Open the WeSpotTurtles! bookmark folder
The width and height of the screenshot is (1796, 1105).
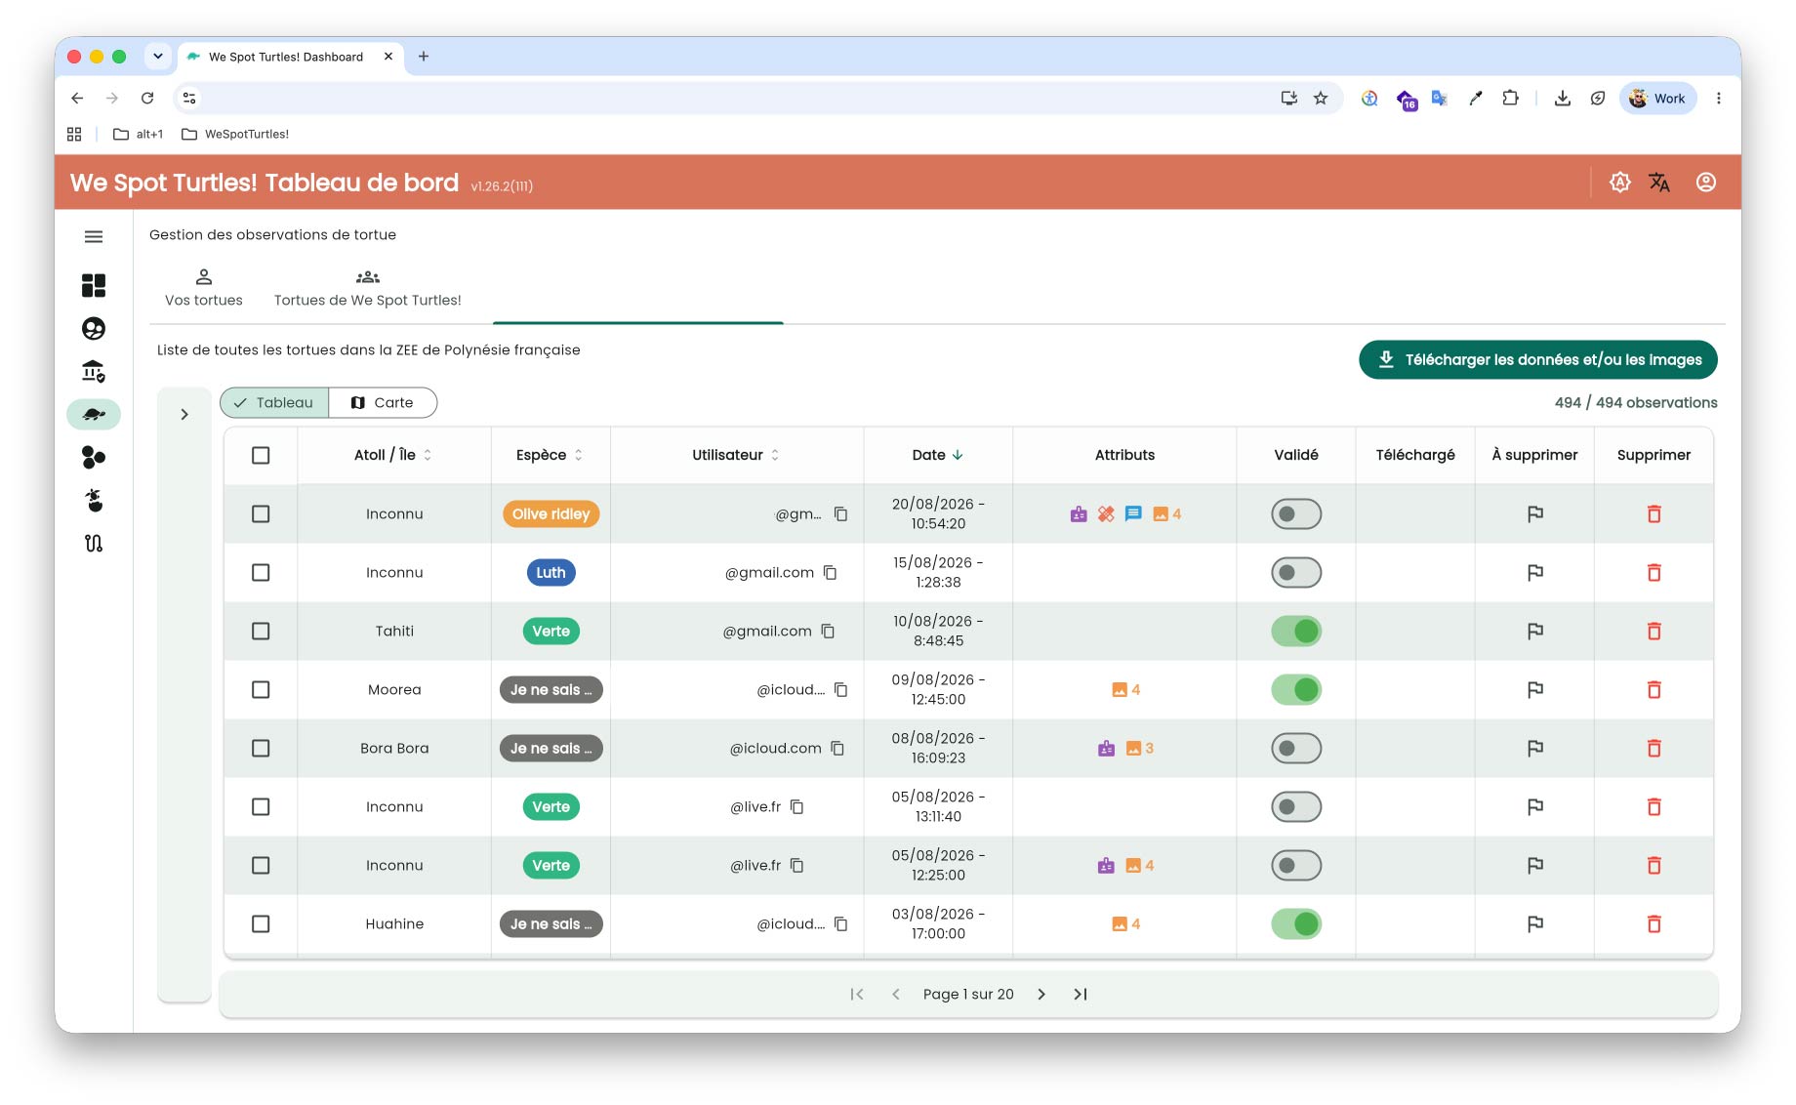(x=235, y=135)
